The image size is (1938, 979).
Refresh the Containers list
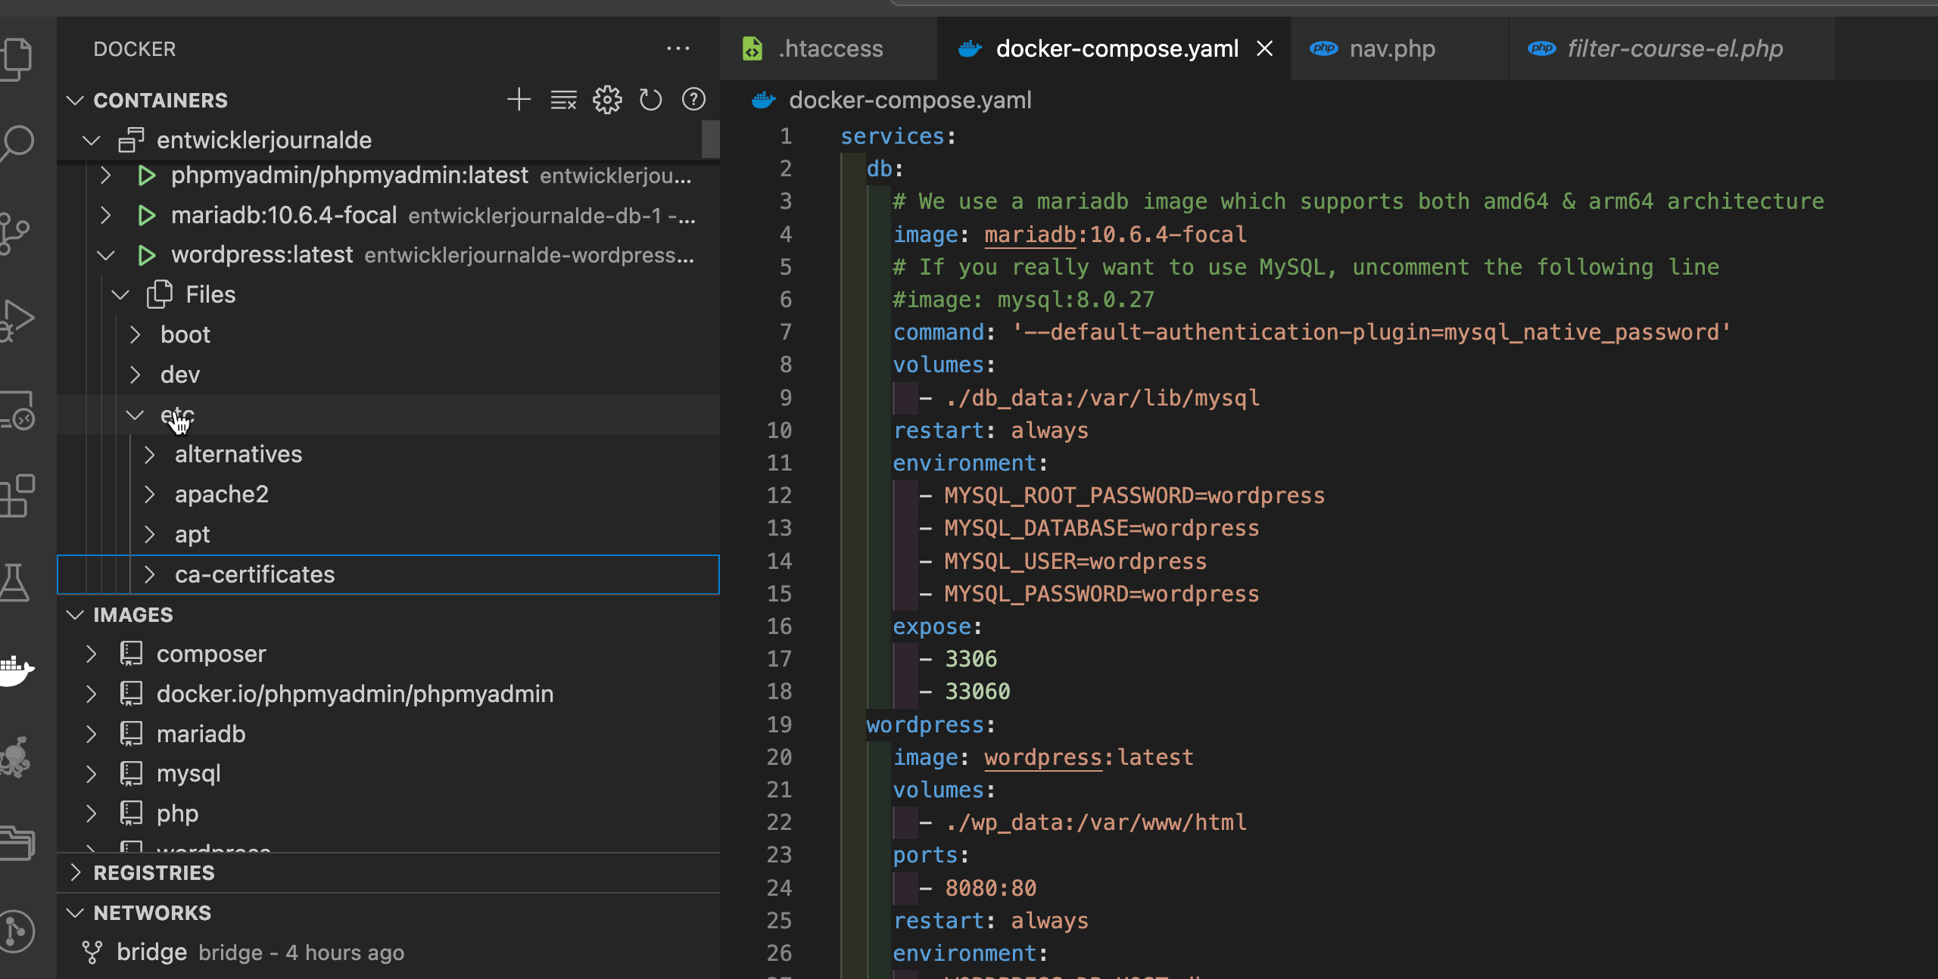point(650,99)
